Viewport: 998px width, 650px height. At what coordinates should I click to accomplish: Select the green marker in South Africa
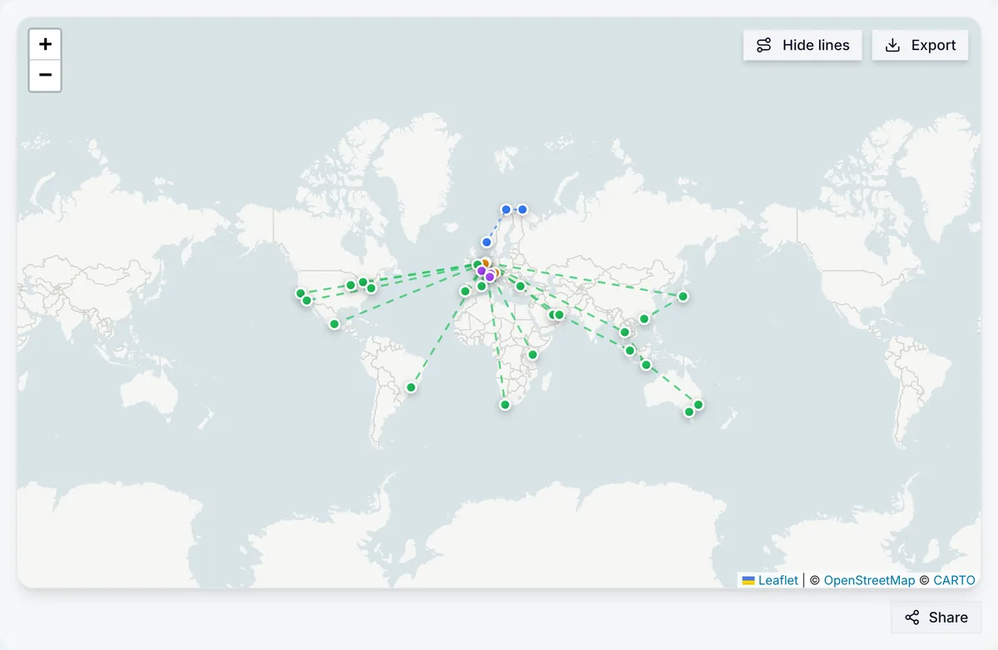[x=505, y=405]
